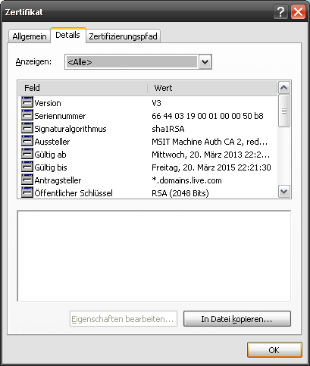This screenshot has height=366, width=310.
Task: Click the In Datei kopieren button
Action: click(237, 319)
